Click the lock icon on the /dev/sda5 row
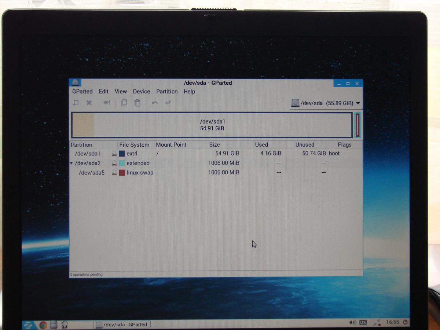This screenshot has width=440, height=330. click(114, 173)
